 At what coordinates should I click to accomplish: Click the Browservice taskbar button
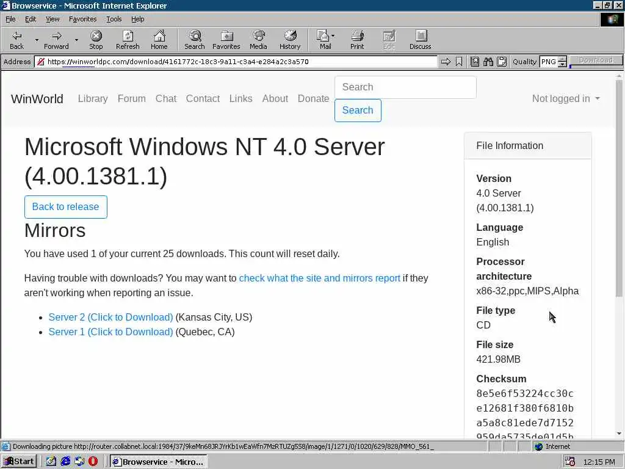(158, 462)
